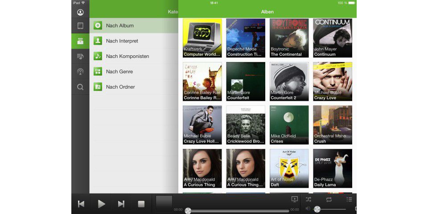This screenshot has height=214, width=428.
Task: Start playback with the play button
Action: pyautogui.click(x=102, y=204)
